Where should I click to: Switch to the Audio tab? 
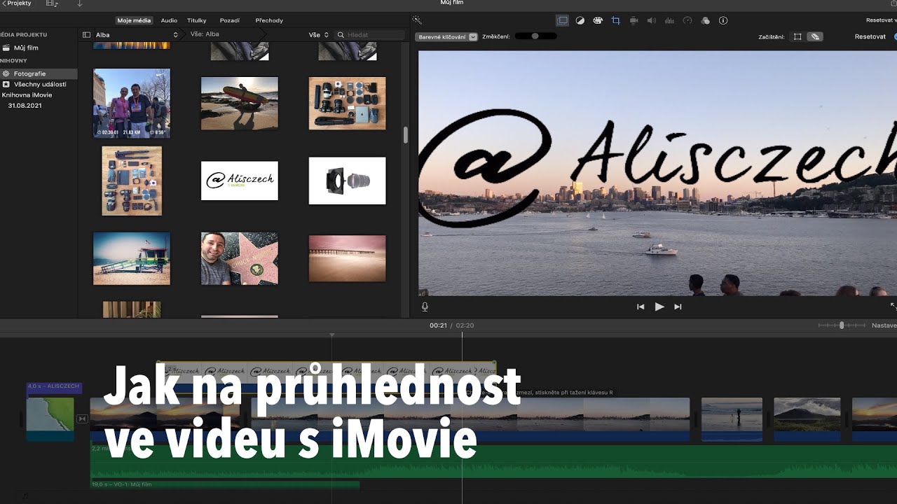pos(169,20)
